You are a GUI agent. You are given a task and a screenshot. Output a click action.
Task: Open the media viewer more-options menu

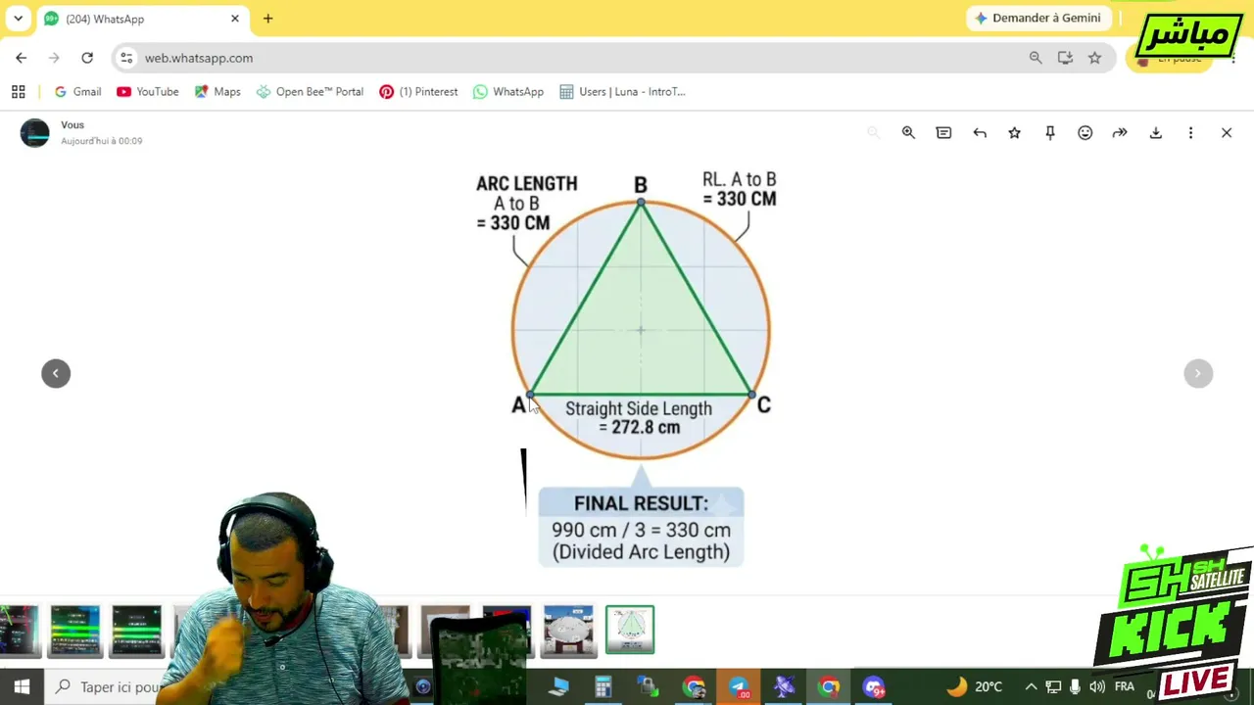pos(1190,133)
